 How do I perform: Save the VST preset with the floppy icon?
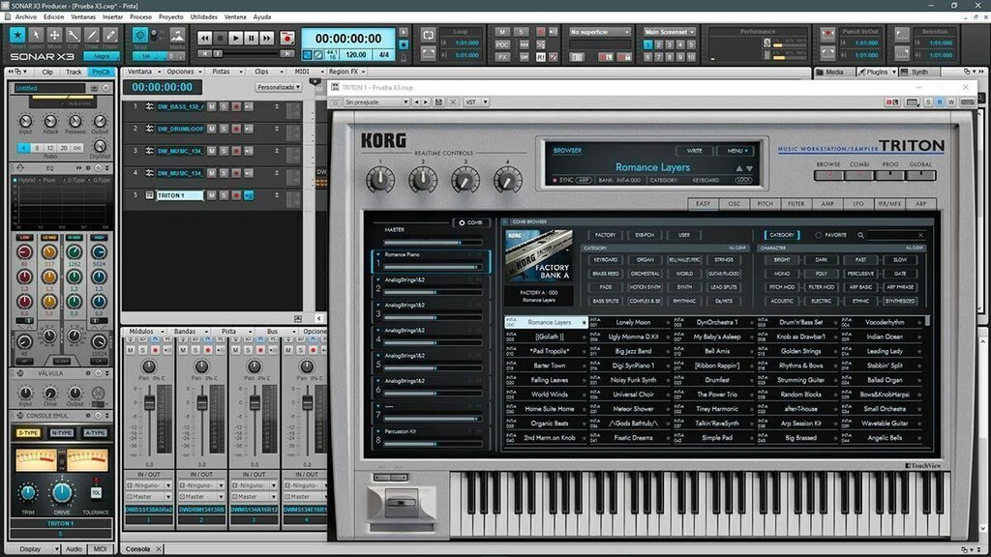coord(438,103)
